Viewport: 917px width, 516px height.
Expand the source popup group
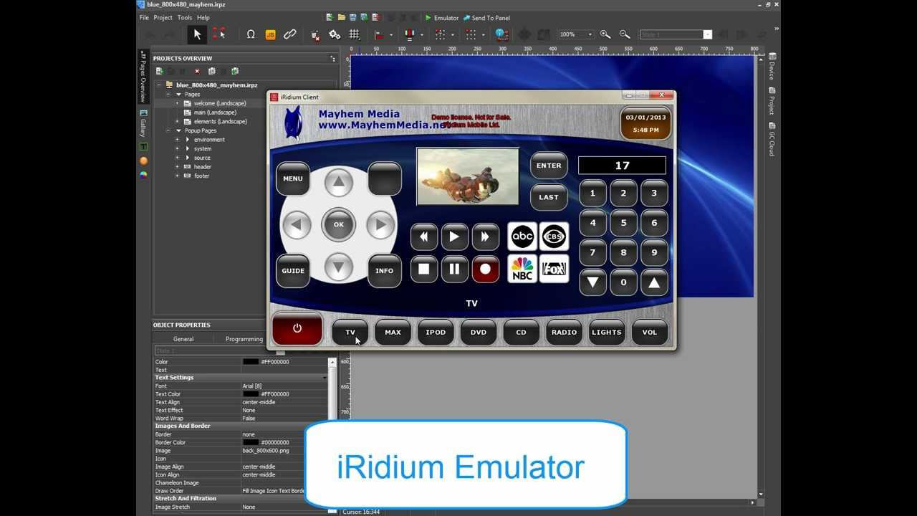[x=178, y=158]
